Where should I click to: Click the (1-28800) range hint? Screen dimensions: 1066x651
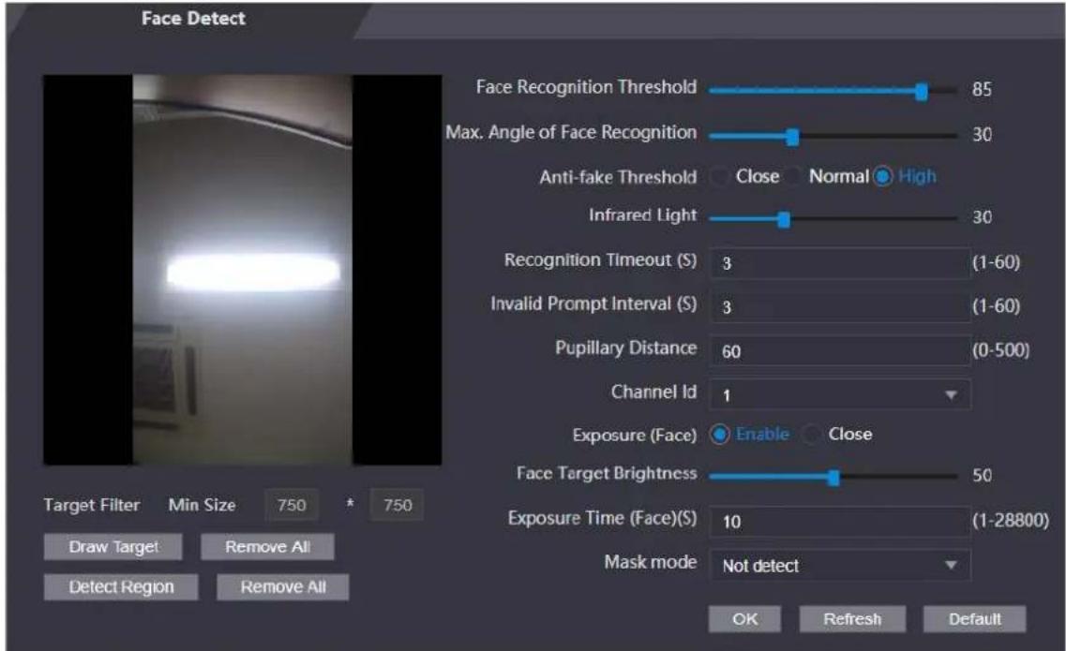click(x=1011, y=521)
